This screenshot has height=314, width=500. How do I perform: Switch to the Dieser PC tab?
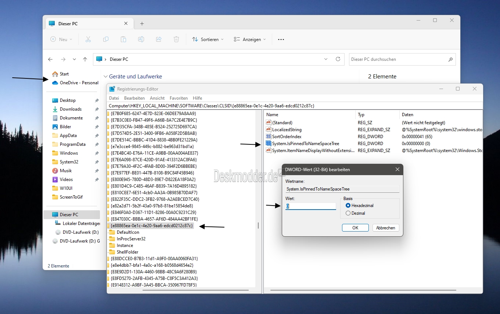68,23
